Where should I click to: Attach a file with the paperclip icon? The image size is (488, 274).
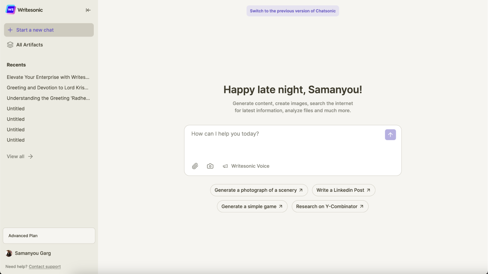(x=195, y=166)
